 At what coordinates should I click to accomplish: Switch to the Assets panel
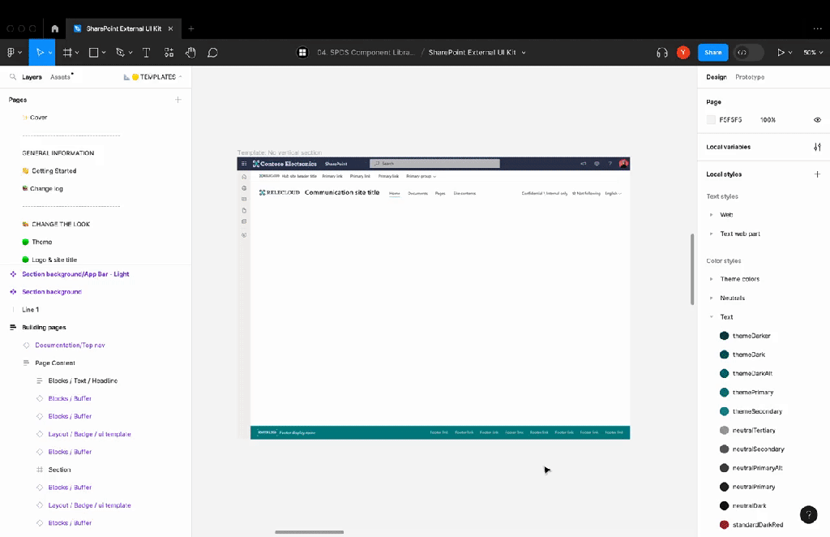click(x=60, y=76)
